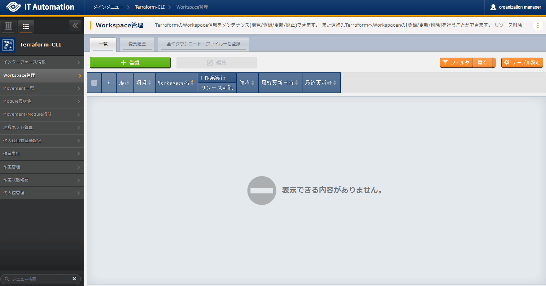Click the green 登録 button

pyautogui.click(x=130, y=63)
